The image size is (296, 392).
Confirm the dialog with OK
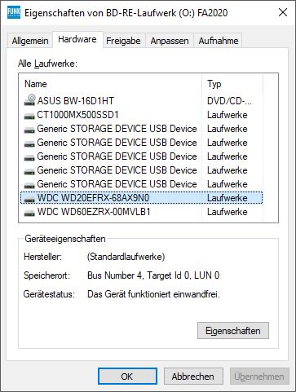tap(127, 377)
